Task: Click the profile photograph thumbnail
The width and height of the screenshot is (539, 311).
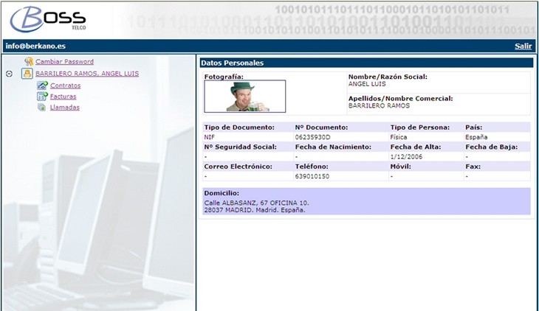Action: click(244, 96)
